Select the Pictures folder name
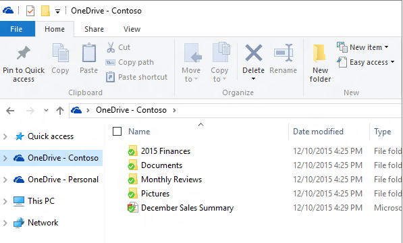This screenshot has height=243, width=403. point(155,194)
